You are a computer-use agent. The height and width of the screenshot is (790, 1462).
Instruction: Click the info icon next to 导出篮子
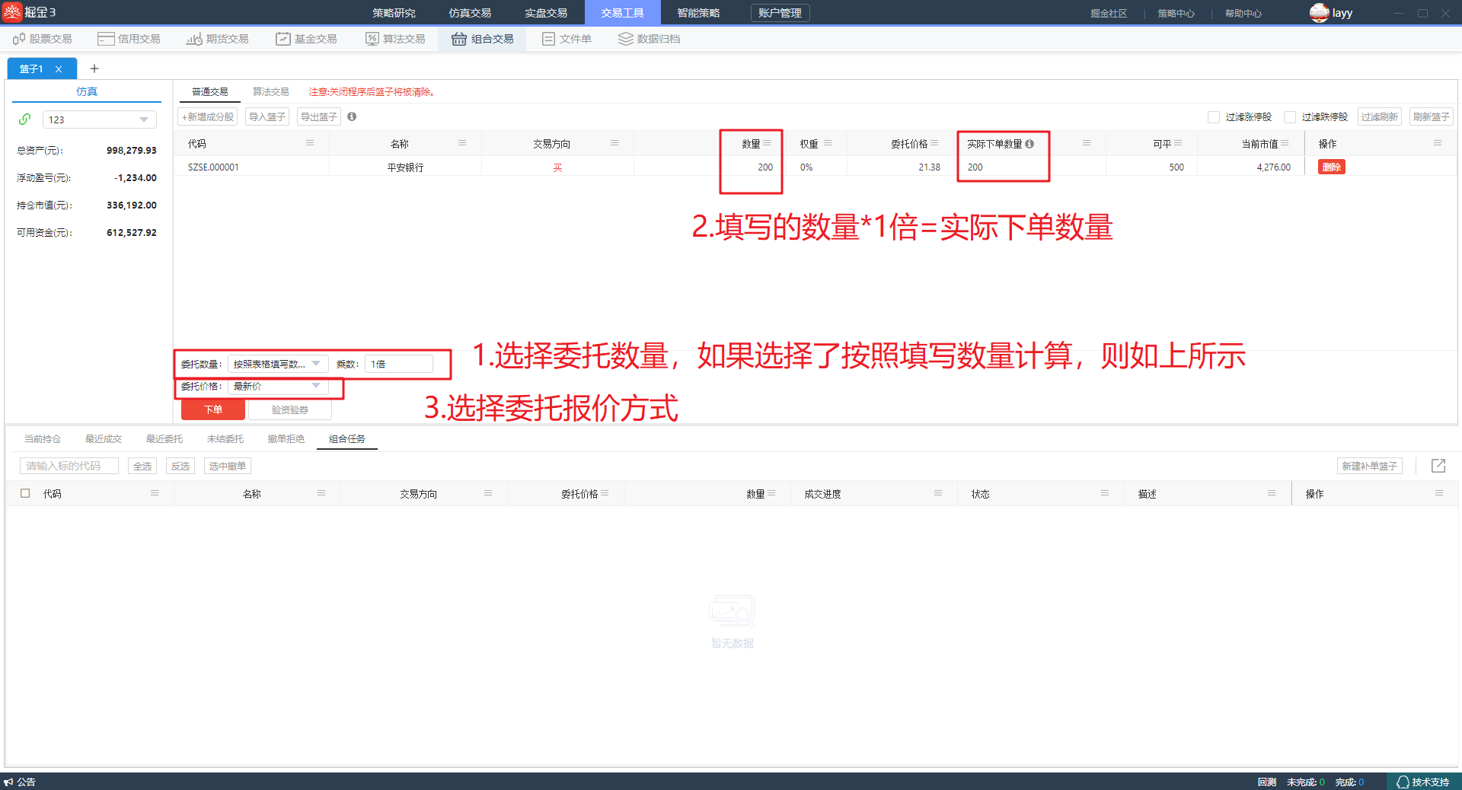352,116
